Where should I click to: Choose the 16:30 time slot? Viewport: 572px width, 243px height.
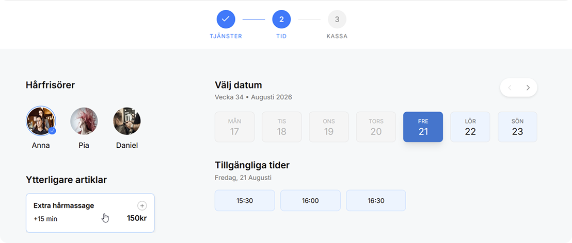376,200
